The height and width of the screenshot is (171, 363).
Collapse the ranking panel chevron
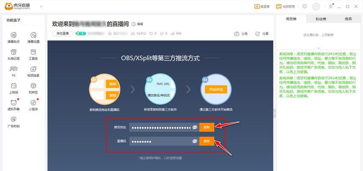(x=318, y=48)
